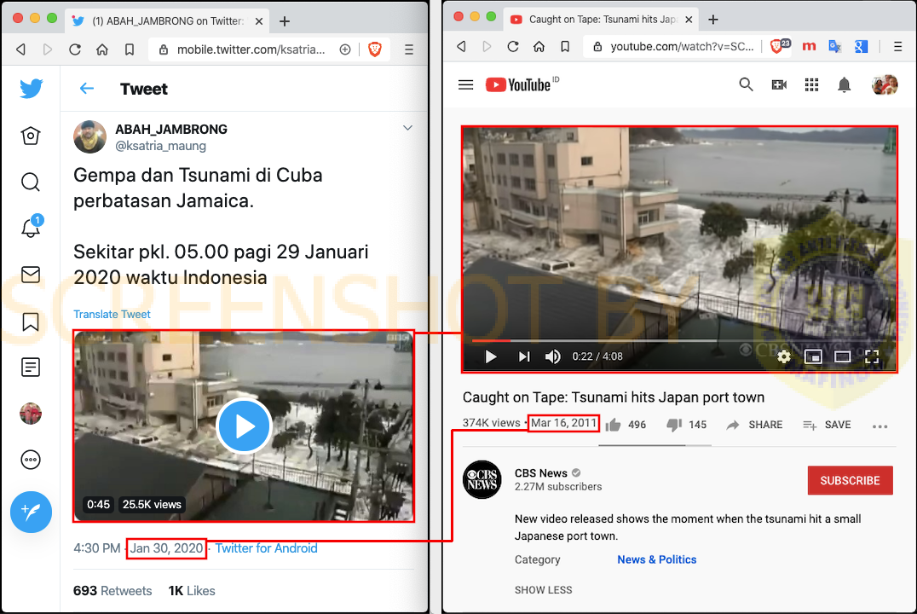The height and width of the screenshot is (614, 917).
Task: Compose a new tweet with blue feather button
Action: (x=31, y=512)
